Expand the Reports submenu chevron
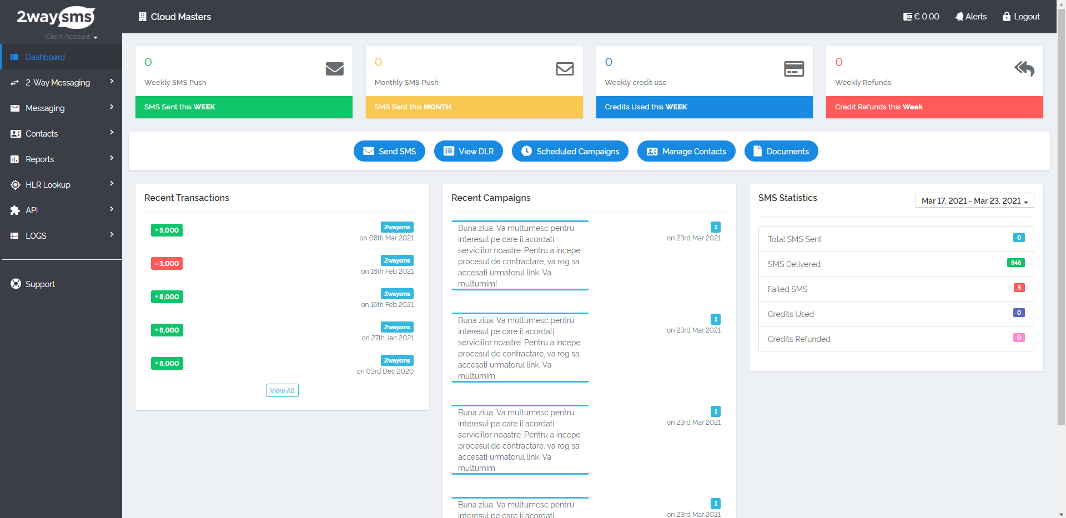Screen dimensions: 1066x518 coord(112,158)
